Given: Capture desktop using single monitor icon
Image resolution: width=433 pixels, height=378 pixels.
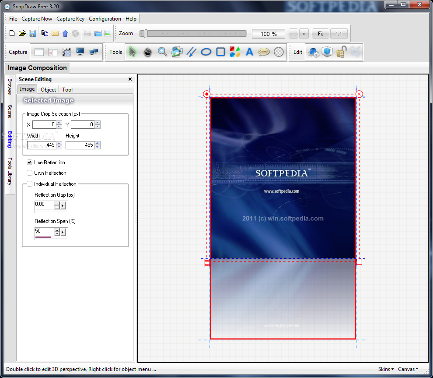Looking at the screenshot, I should pos(80,52).
